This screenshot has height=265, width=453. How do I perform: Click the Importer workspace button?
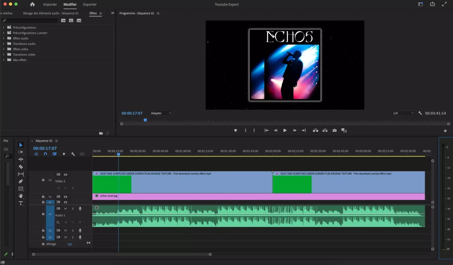(x=50, y=4)
